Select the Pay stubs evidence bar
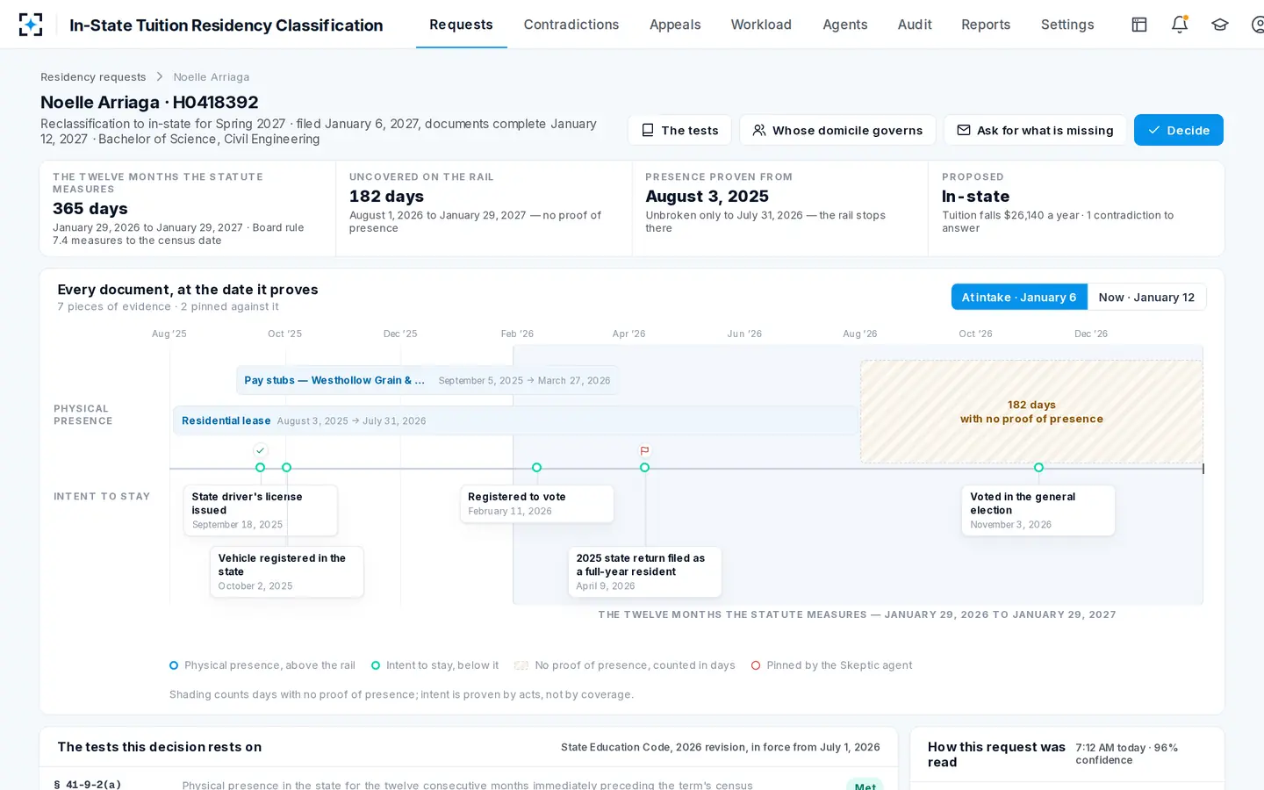 427,380
